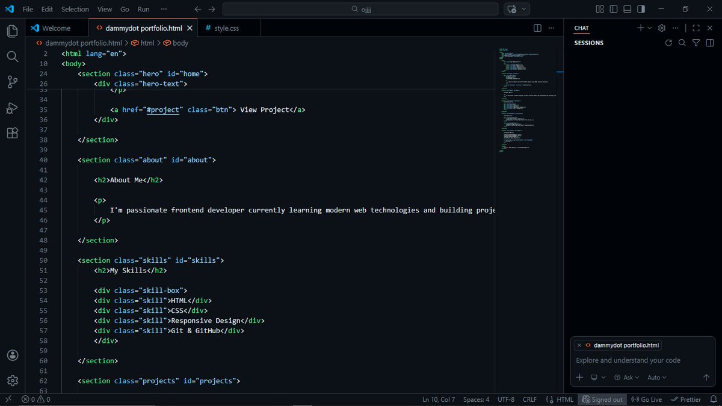722x406 pixels.
Task: Send the chat message with the arrow
Action: click(706, 377)
